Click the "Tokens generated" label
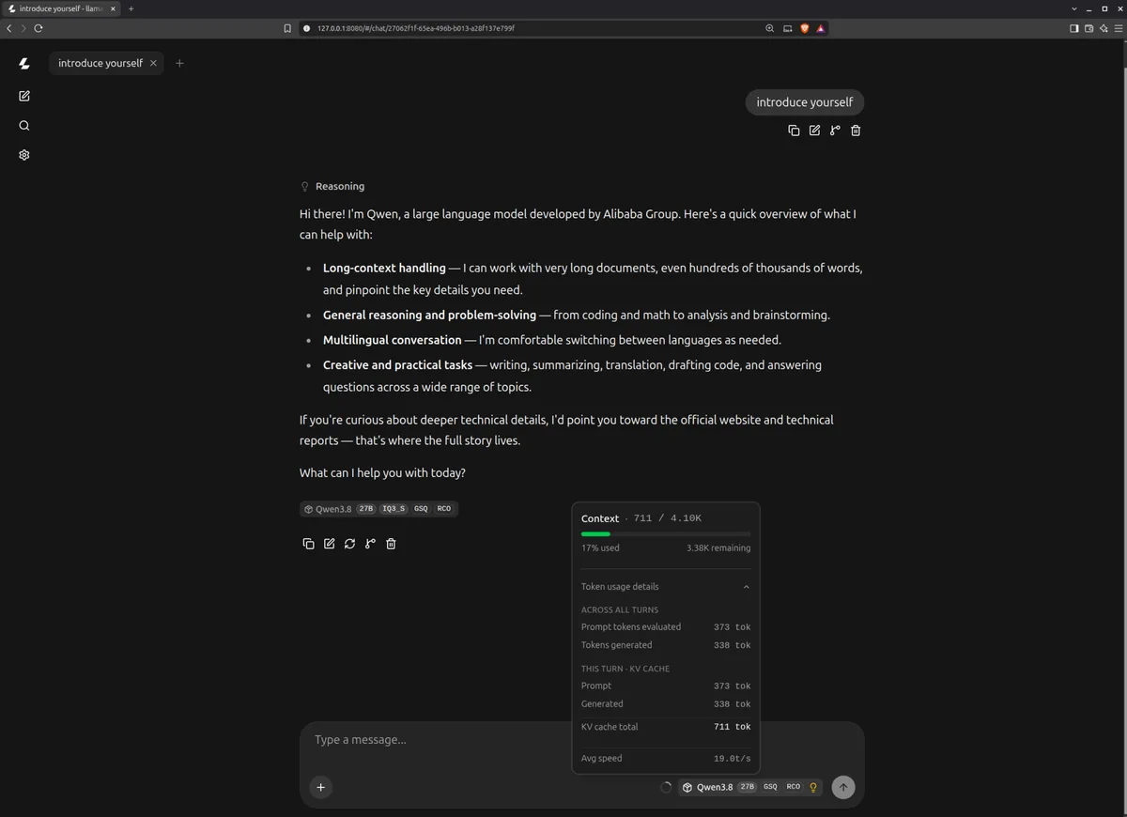 (616, 645)
